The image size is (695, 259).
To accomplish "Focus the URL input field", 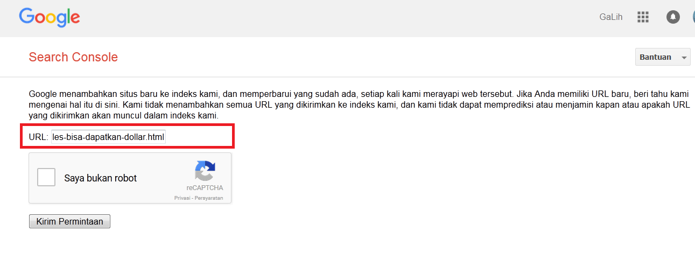I will (109, 137).
